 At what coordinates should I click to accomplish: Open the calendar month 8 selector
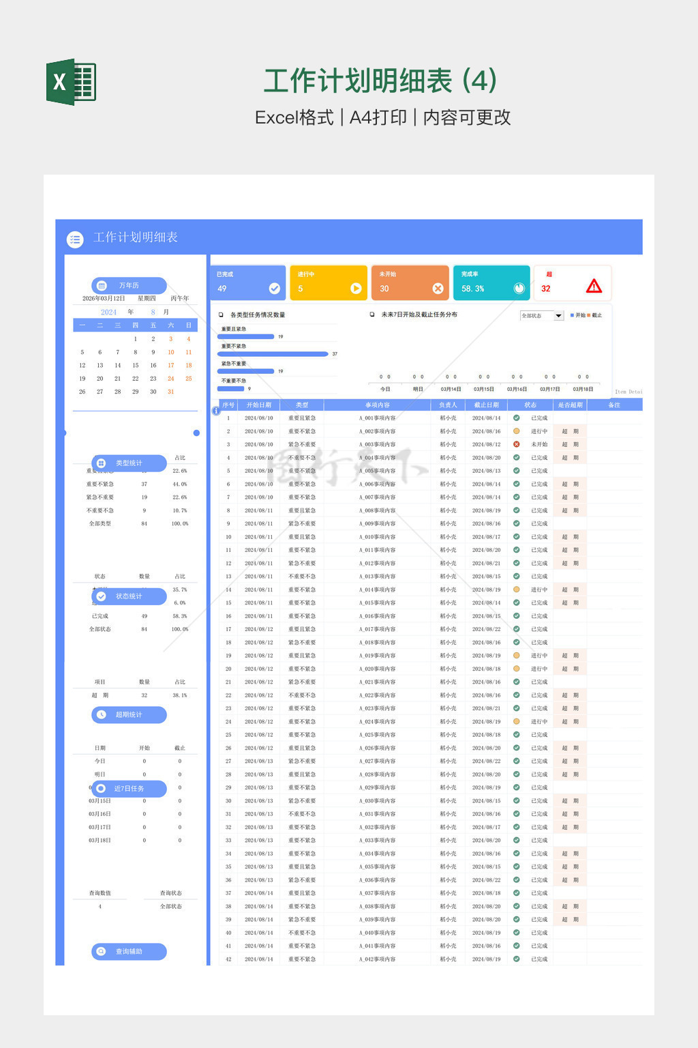click(x=153, y=312)
